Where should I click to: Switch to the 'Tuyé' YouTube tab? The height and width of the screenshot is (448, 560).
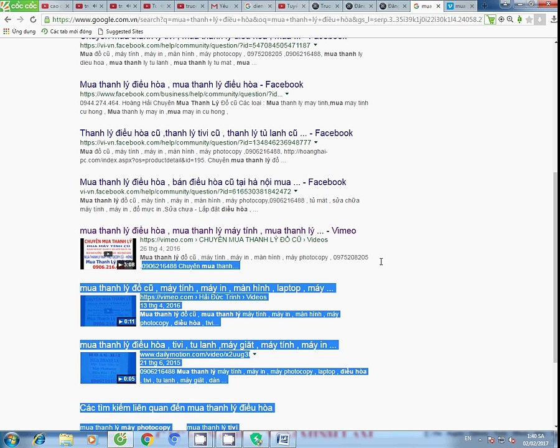(x=291, y=6)
